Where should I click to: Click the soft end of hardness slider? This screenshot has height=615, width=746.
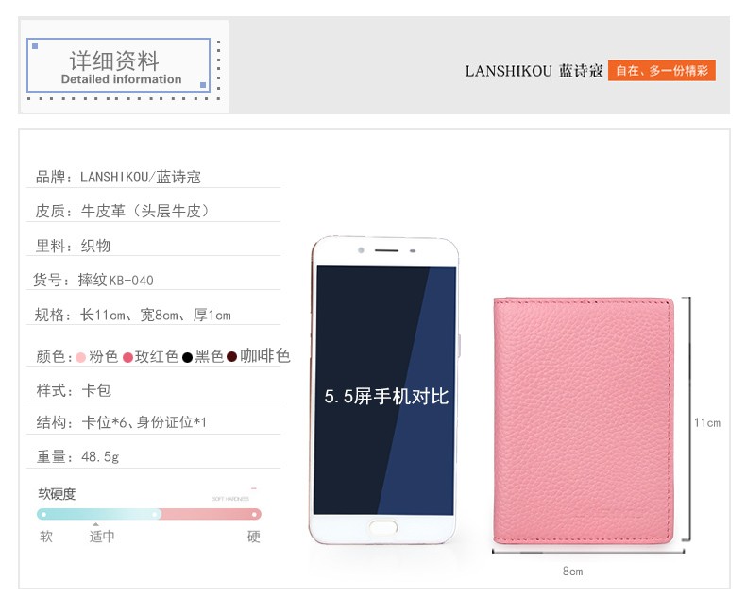coord(43,514)
